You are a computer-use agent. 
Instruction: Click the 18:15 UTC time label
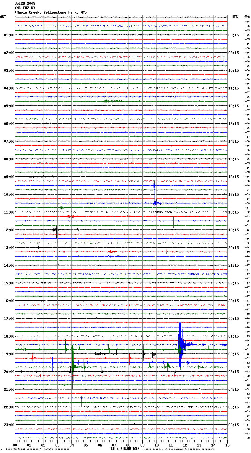(234, 212)
